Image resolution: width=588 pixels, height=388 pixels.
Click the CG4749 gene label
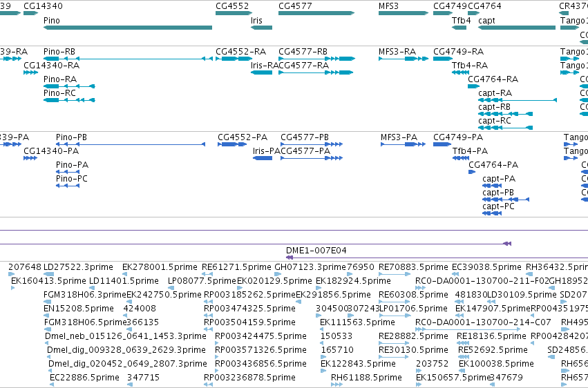point(450,6)
